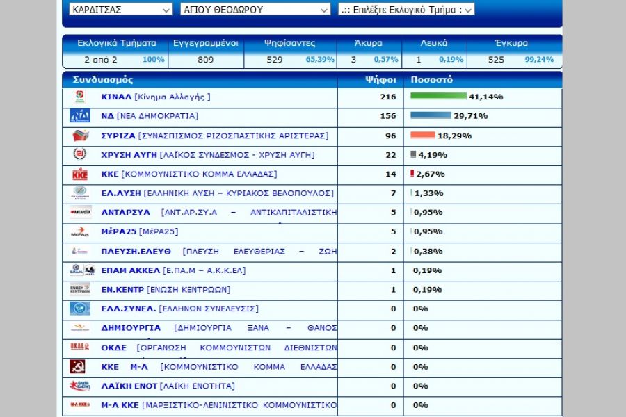Click the 156 votes cell for ΝΔ

[x=388, y=116]
